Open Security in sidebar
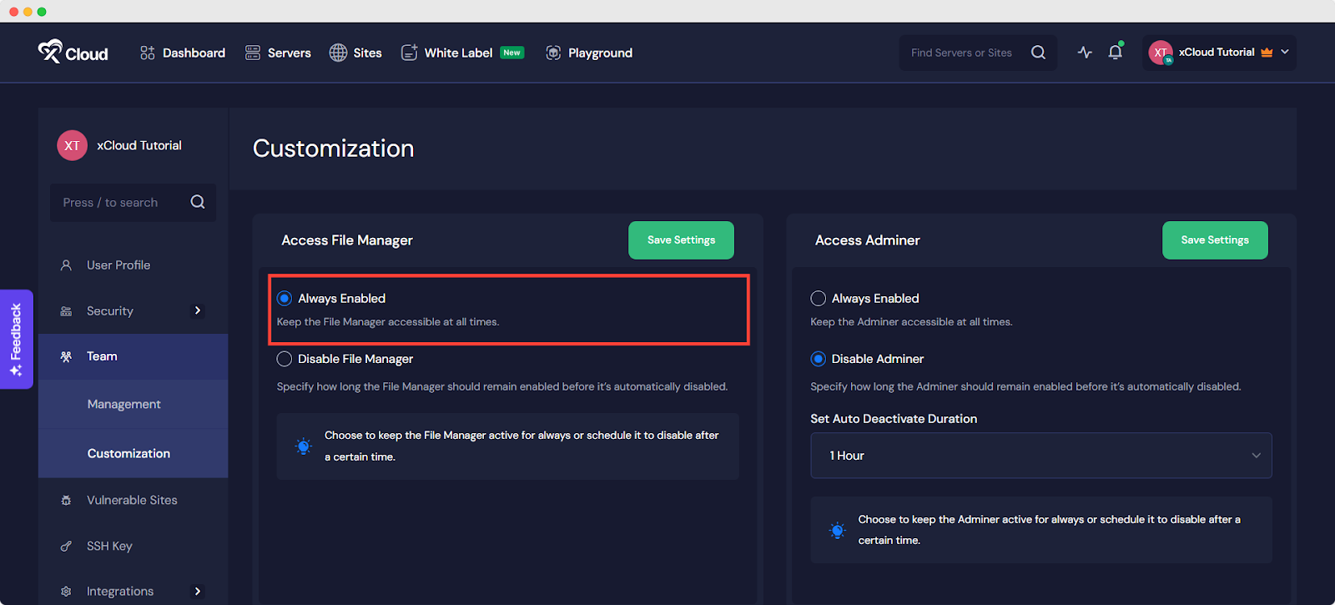 [x=110, y=310]
